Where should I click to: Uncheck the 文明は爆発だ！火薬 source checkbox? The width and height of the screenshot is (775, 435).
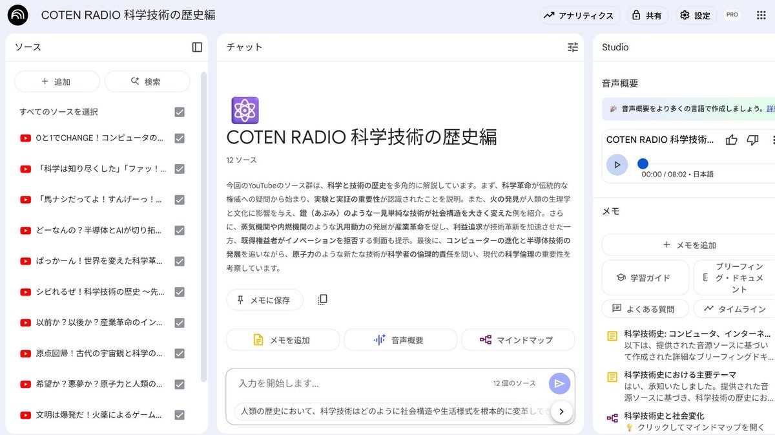click(180, 415)
